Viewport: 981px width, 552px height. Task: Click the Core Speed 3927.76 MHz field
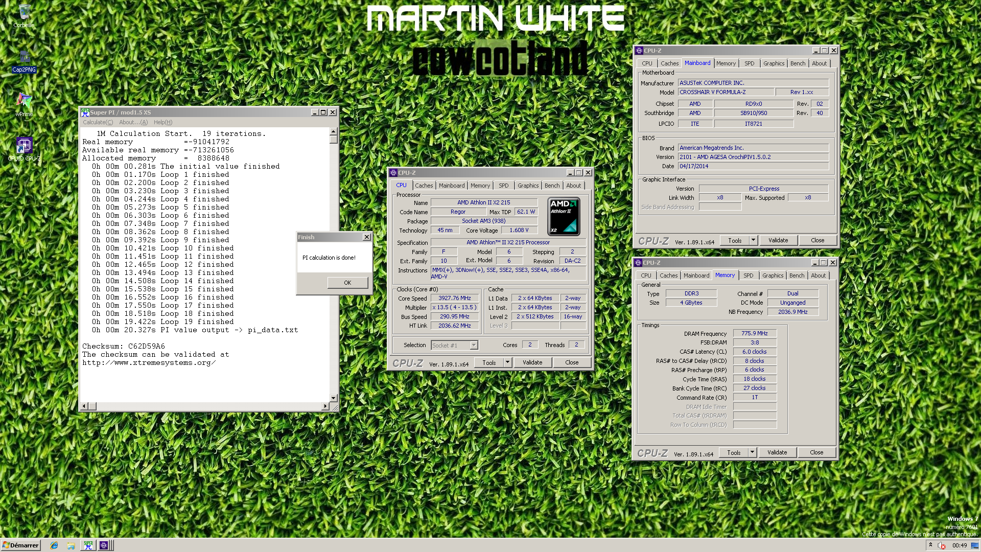point(455,298)
